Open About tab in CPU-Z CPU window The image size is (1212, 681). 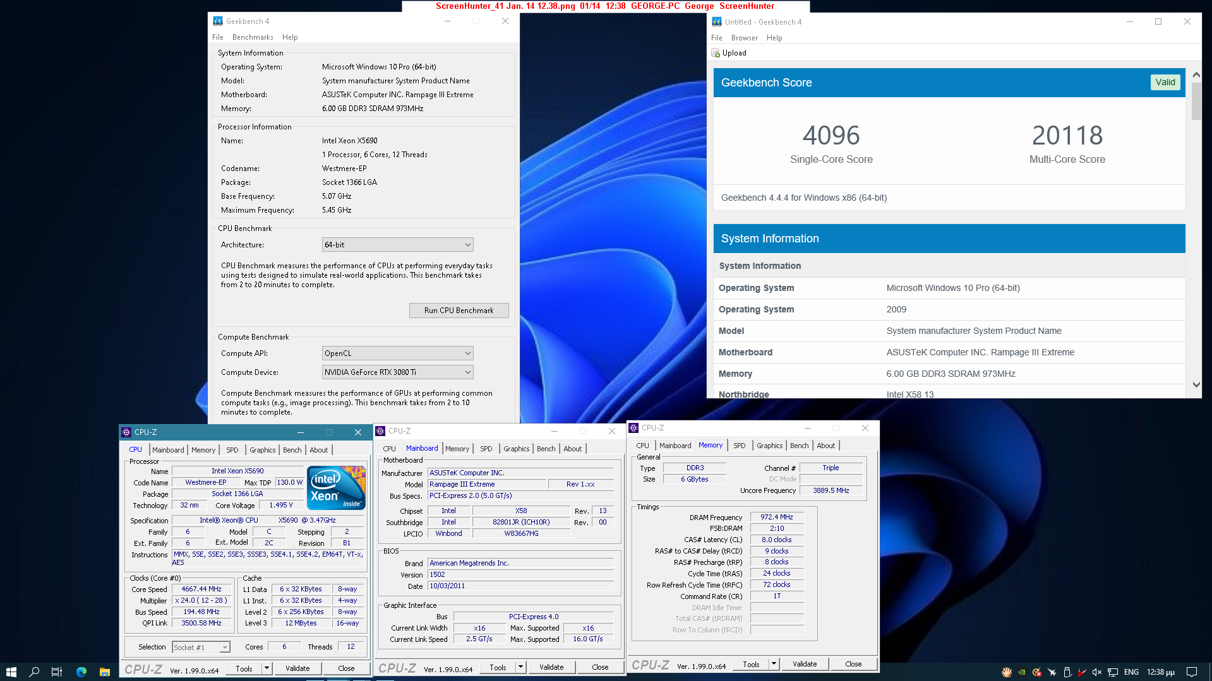tap(318, 450)
